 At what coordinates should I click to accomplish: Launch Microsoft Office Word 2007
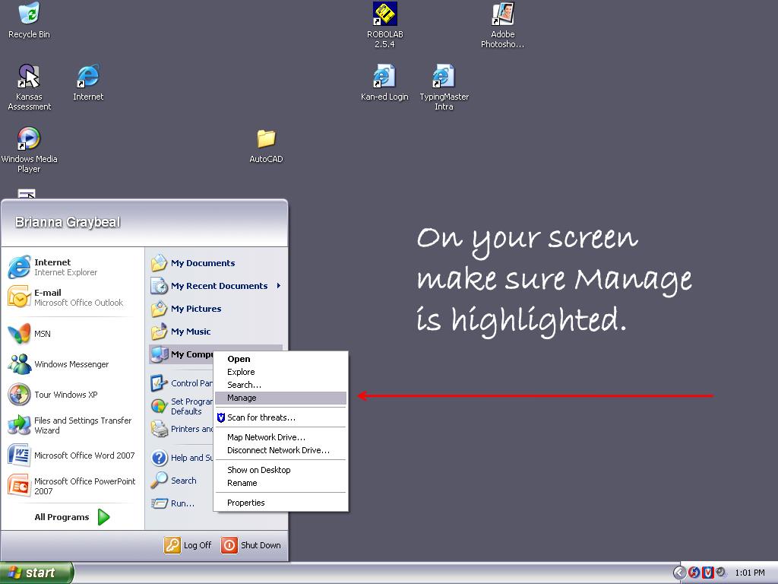[x=72, y=455]
